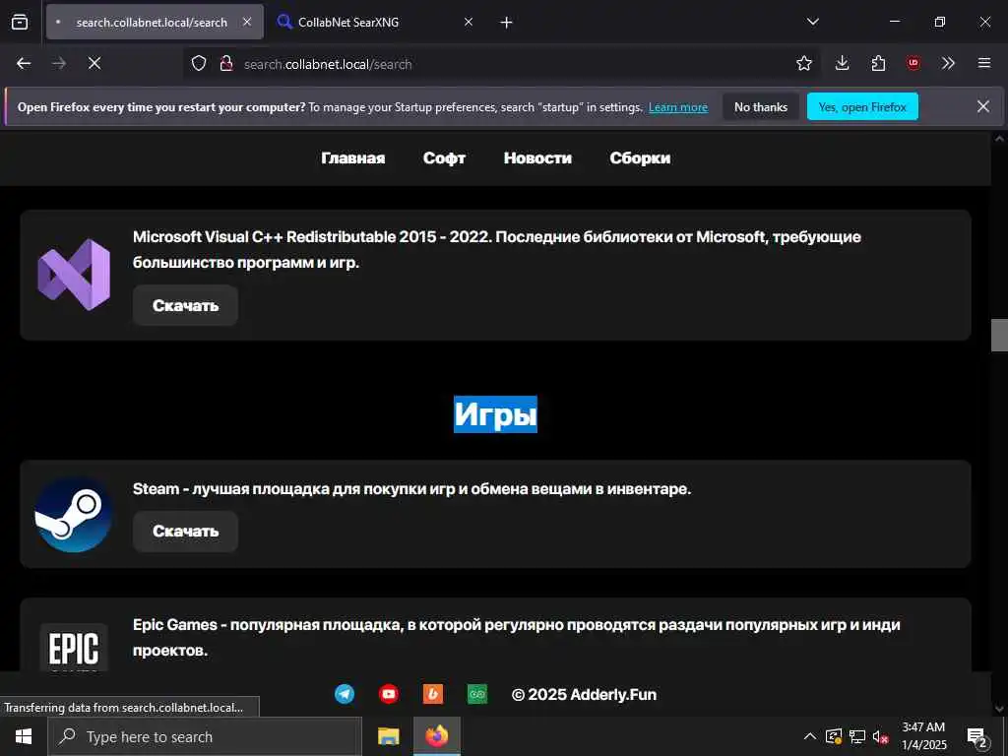Open the YouTube icon in the footer

click(x=389, y=694)
